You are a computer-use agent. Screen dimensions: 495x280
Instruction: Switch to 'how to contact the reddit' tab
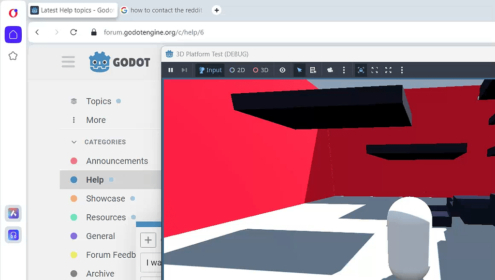(x=161, y=10)
